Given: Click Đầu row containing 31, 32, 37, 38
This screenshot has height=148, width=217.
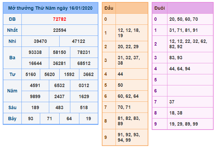Looking at the screenshot, I should coord(131,60).
